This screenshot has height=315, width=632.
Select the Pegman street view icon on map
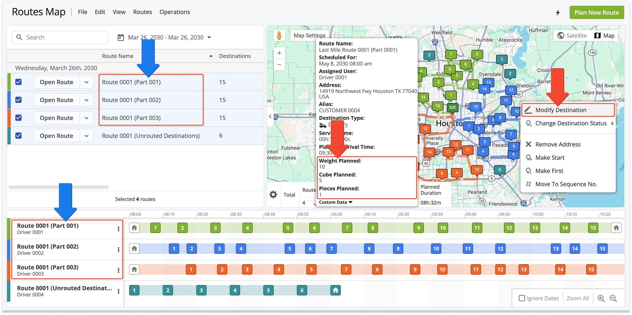click(280, 35)
